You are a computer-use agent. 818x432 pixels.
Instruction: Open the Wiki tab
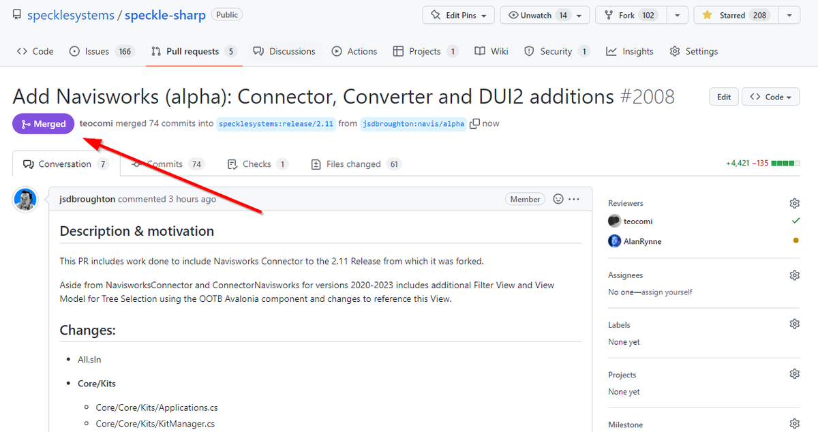[x=491, y=51]
